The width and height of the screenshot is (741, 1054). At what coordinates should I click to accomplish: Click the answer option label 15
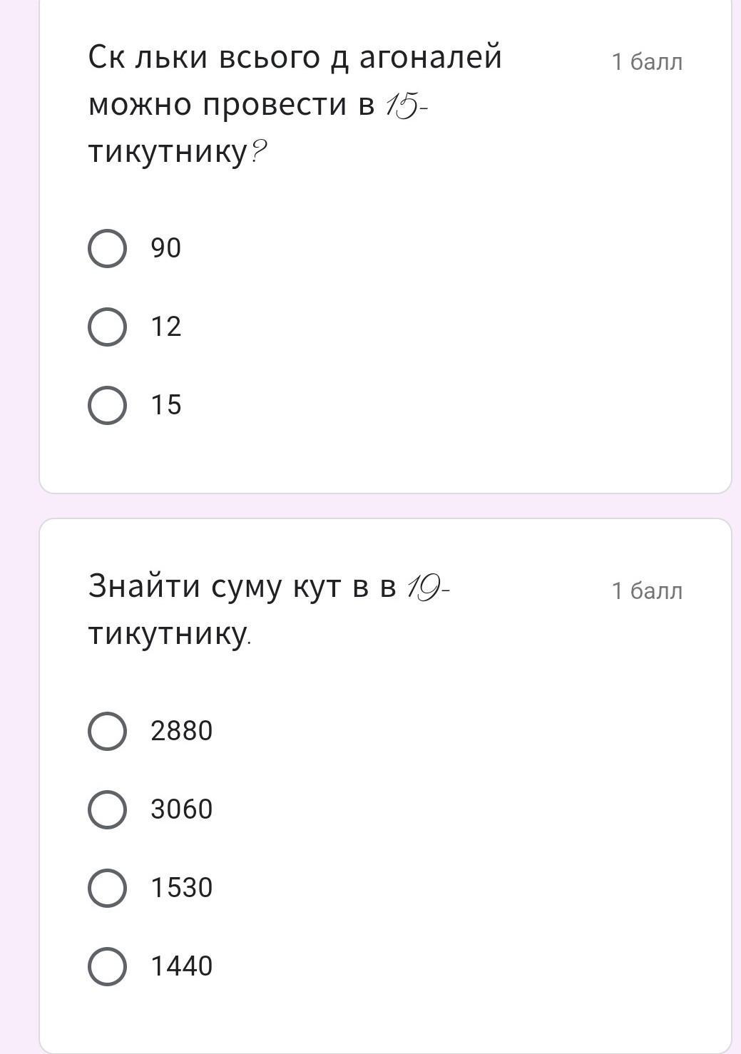click(x=166, y=405)
